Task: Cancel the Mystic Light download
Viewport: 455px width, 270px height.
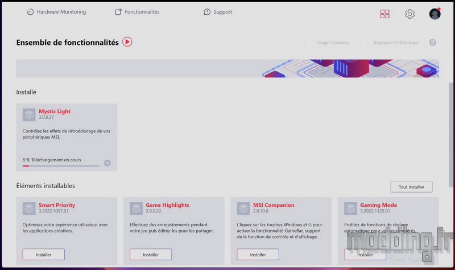Action: 107,163
